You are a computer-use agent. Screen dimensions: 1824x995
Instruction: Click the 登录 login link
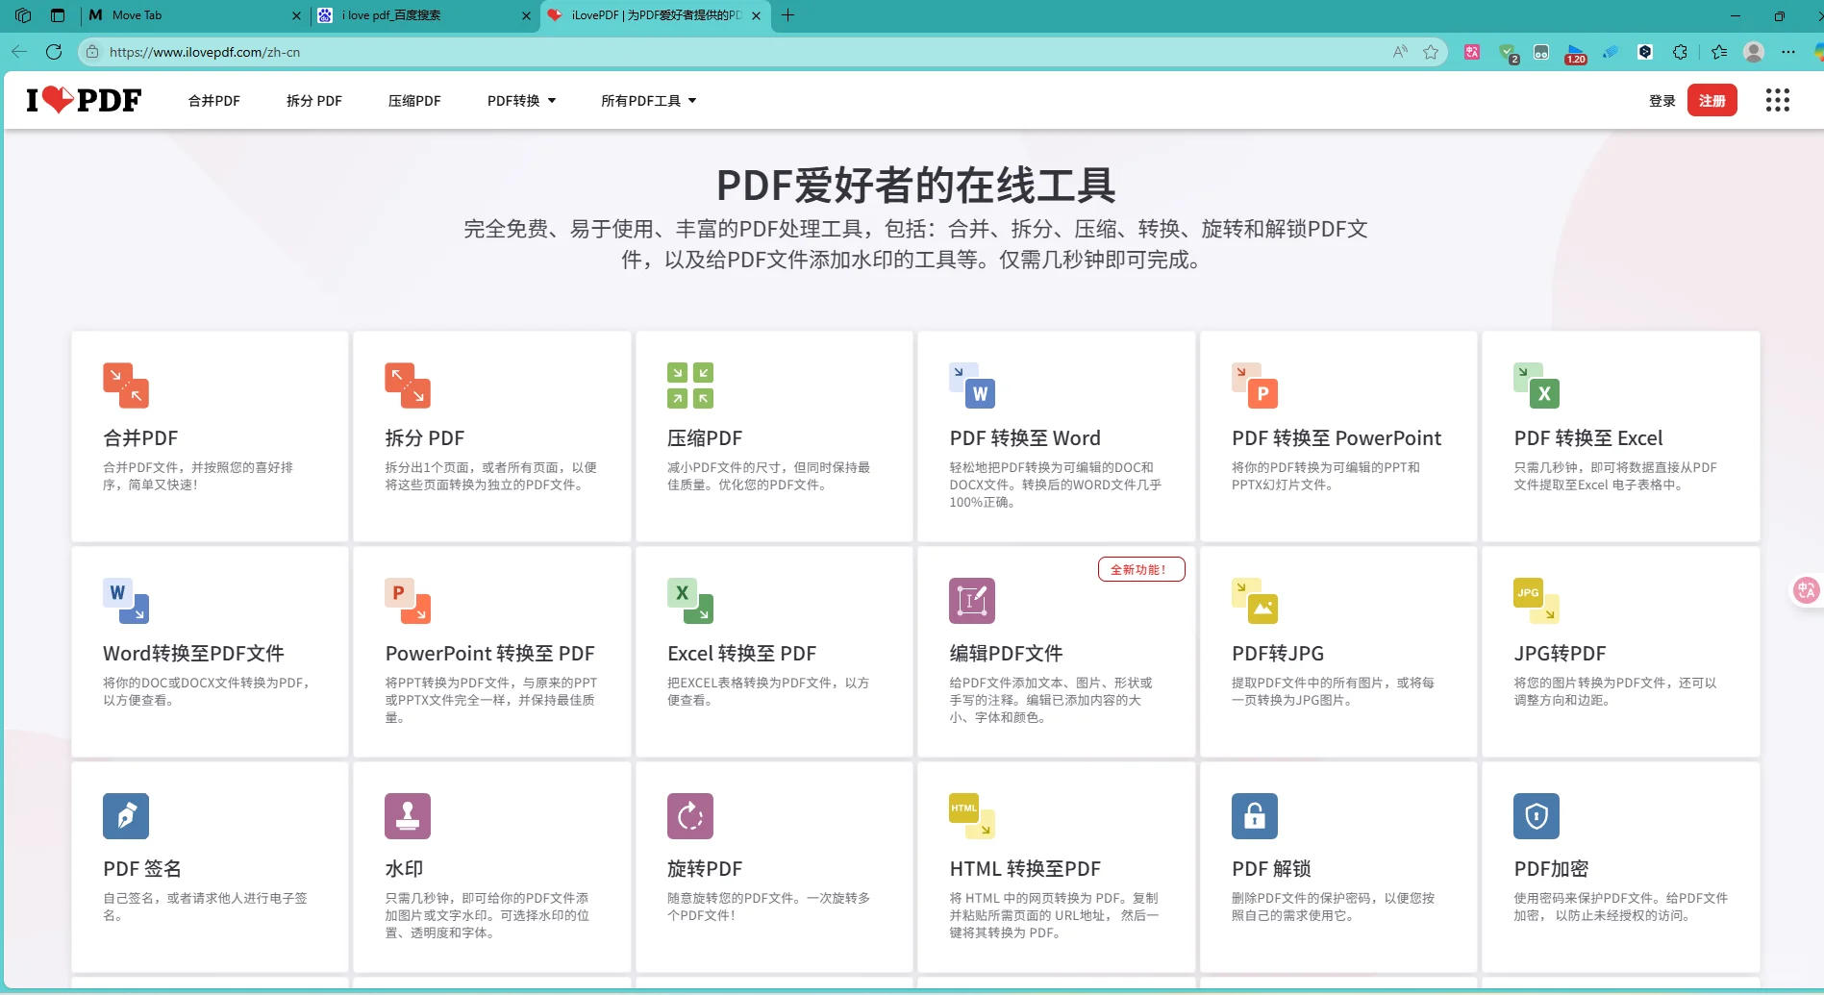[x=1662, y=101]
